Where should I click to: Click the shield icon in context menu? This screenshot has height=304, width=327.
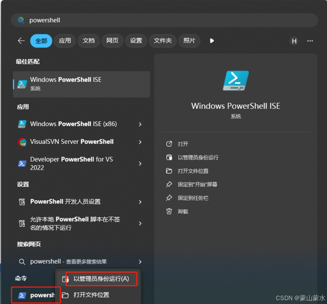point(65,279)
